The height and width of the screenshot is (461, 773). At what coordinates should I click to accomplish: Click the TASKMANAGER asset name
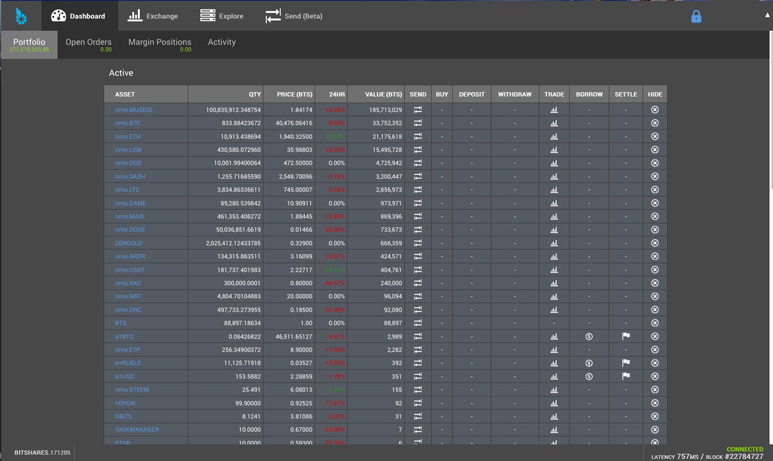tap(137, 429)
